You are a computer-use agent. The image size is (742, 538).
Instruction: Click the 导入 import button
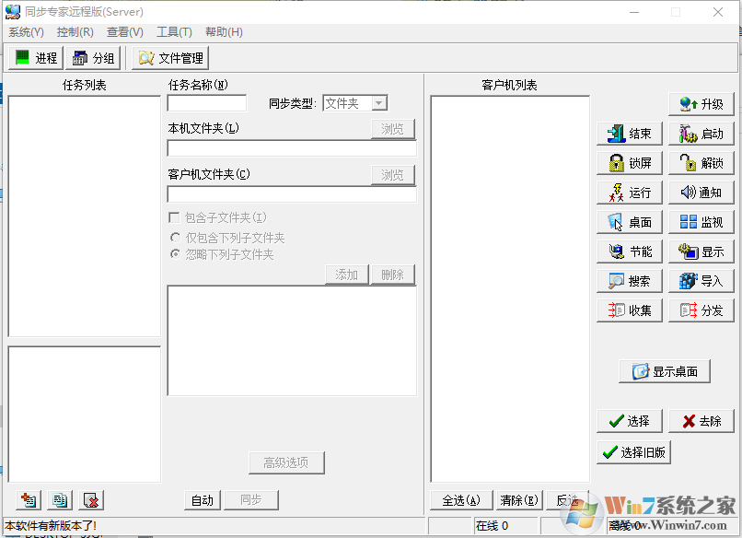pos(701,281)
